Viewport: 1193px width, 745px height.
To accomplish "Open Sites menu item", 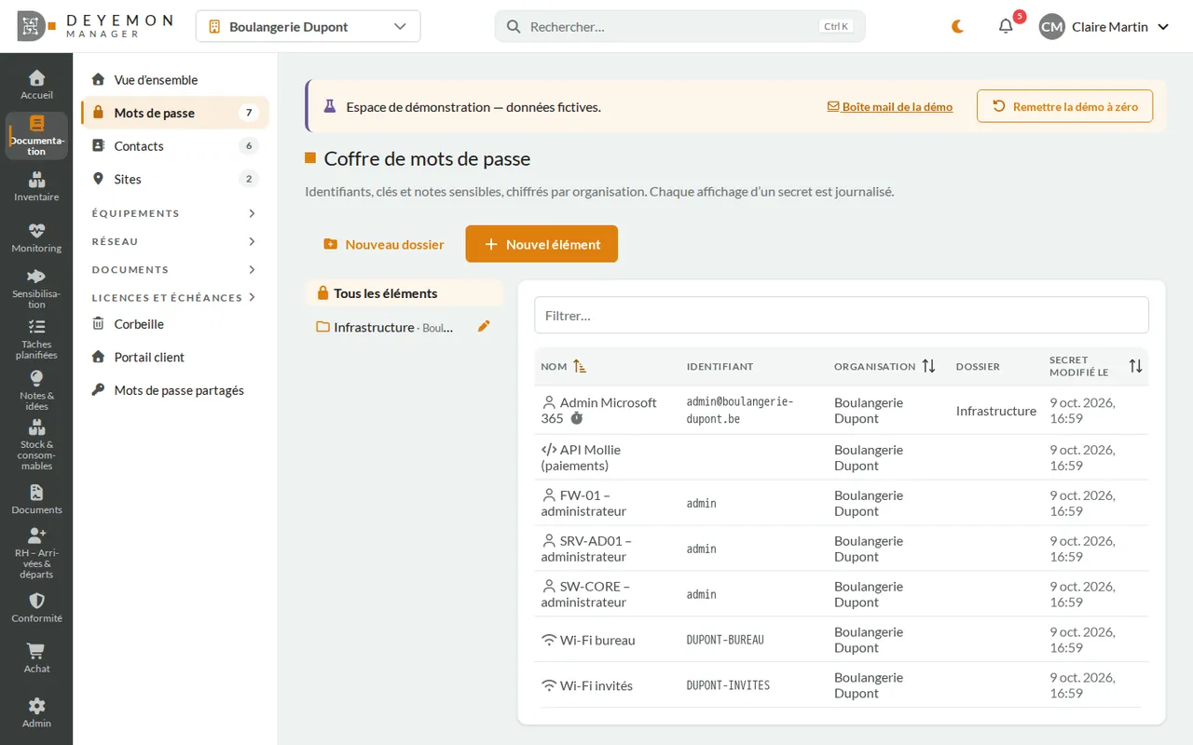I will pos(174,179).
